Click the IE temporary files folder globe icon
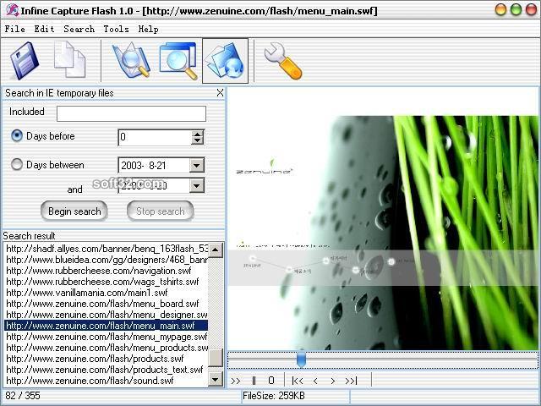Viewport: 541px width, 406px height. [x=225, y=61]
